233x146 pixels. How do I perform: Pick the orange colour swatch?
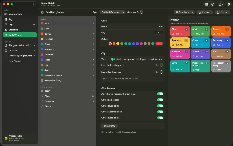tap(114, 44)
